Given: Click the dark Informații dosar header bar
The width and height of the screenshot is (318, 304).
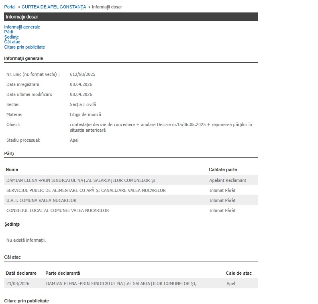Looking at the screenshot, I should (131, 17).
